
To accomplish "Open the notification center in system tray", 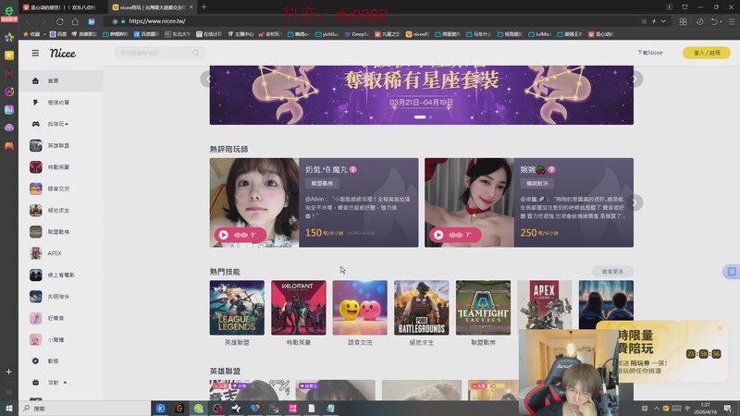I will pos(728,409).
